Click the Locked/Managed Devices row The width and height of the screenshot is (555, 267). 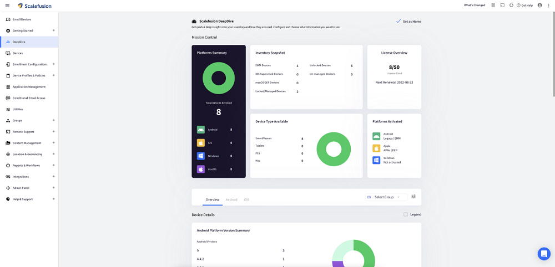click(x=277, y=91)
